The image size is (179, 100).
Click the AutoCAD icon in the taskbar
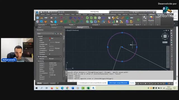[x=93, y=88]
